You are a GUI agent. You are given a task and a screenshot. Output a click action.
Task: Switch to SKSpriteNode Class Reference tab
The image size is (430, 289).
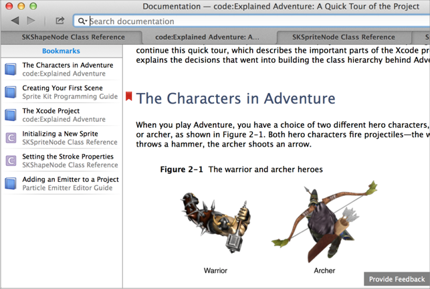pos(343,37)
